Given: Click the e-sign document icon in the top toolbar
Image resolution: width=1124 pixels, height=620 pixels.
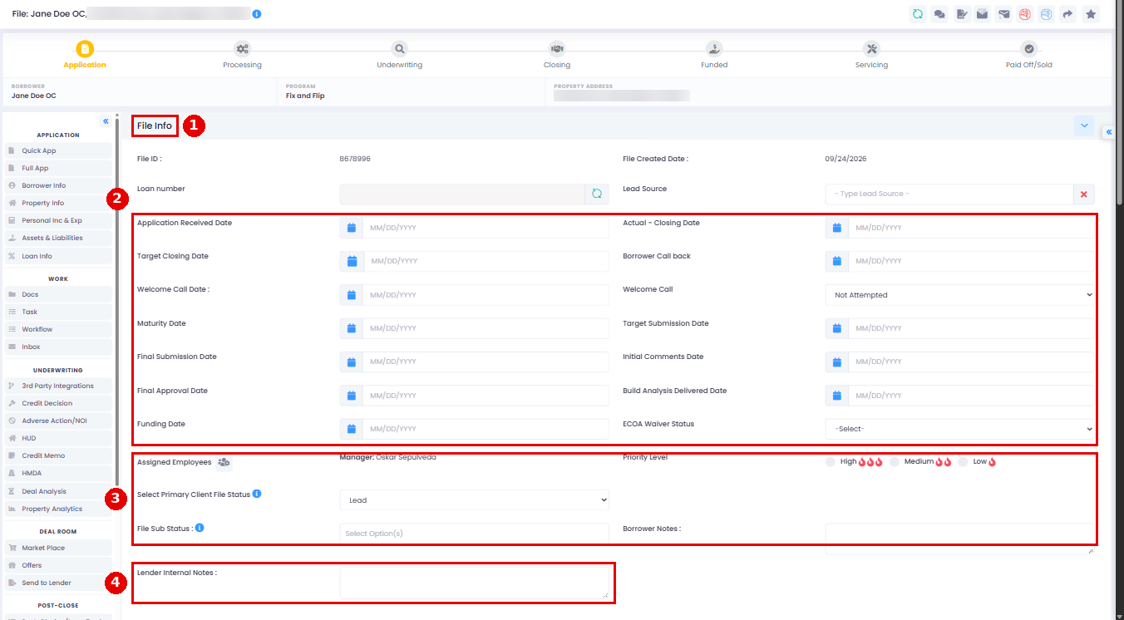Looking at the screenshot, I should [x=962, y=14].
